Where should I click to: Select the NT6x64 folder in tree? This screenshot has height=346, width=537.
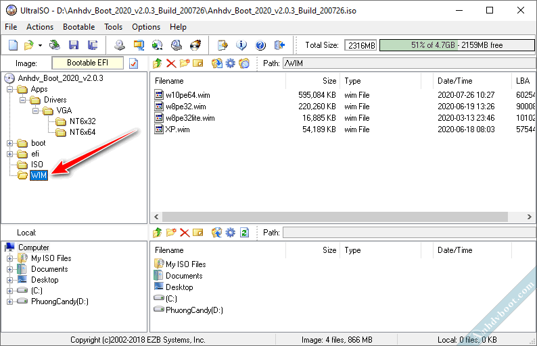pos(83,132)
